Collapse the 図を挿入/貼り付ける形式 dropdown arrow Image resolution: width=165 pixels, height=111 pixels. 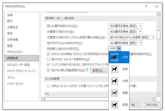click(x=119, y=49)
